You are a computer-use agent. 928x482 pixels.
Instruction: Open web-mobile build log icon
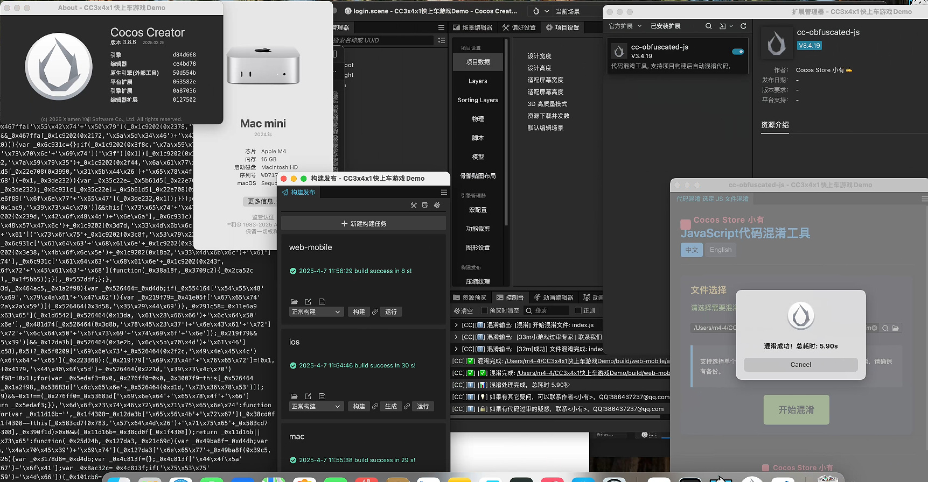(x=322, y=302)
